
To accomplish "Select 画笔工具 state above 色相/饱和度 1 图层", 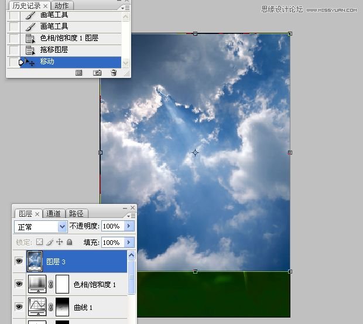I will [71, 26].
